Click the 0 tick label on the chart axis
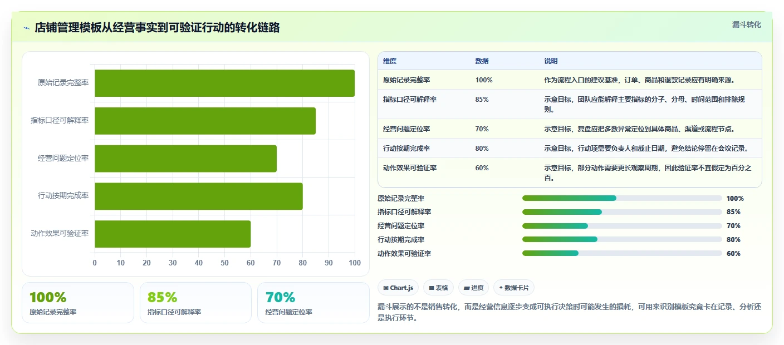The height and width of the screenshot is (345, 784). tap(95, 263)
